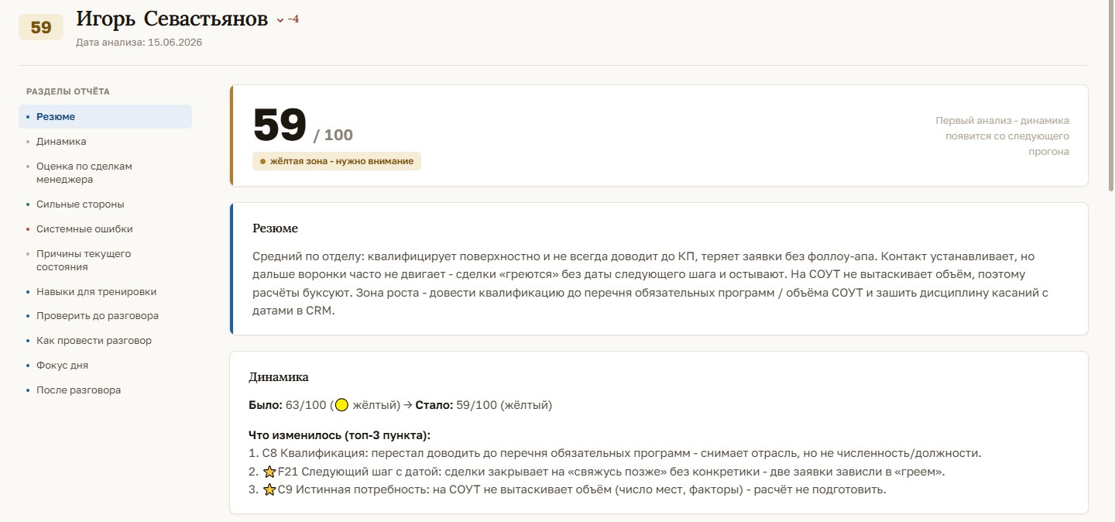The height and width of the screenshot is (522, 1115).
Task: Click the C9 Истинная потребность item
Action: [x=567, y=489]
